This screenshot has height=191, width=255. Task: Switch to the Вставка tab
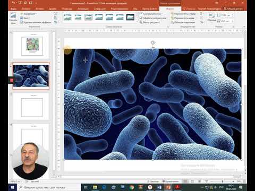click(x=39, y=8)
